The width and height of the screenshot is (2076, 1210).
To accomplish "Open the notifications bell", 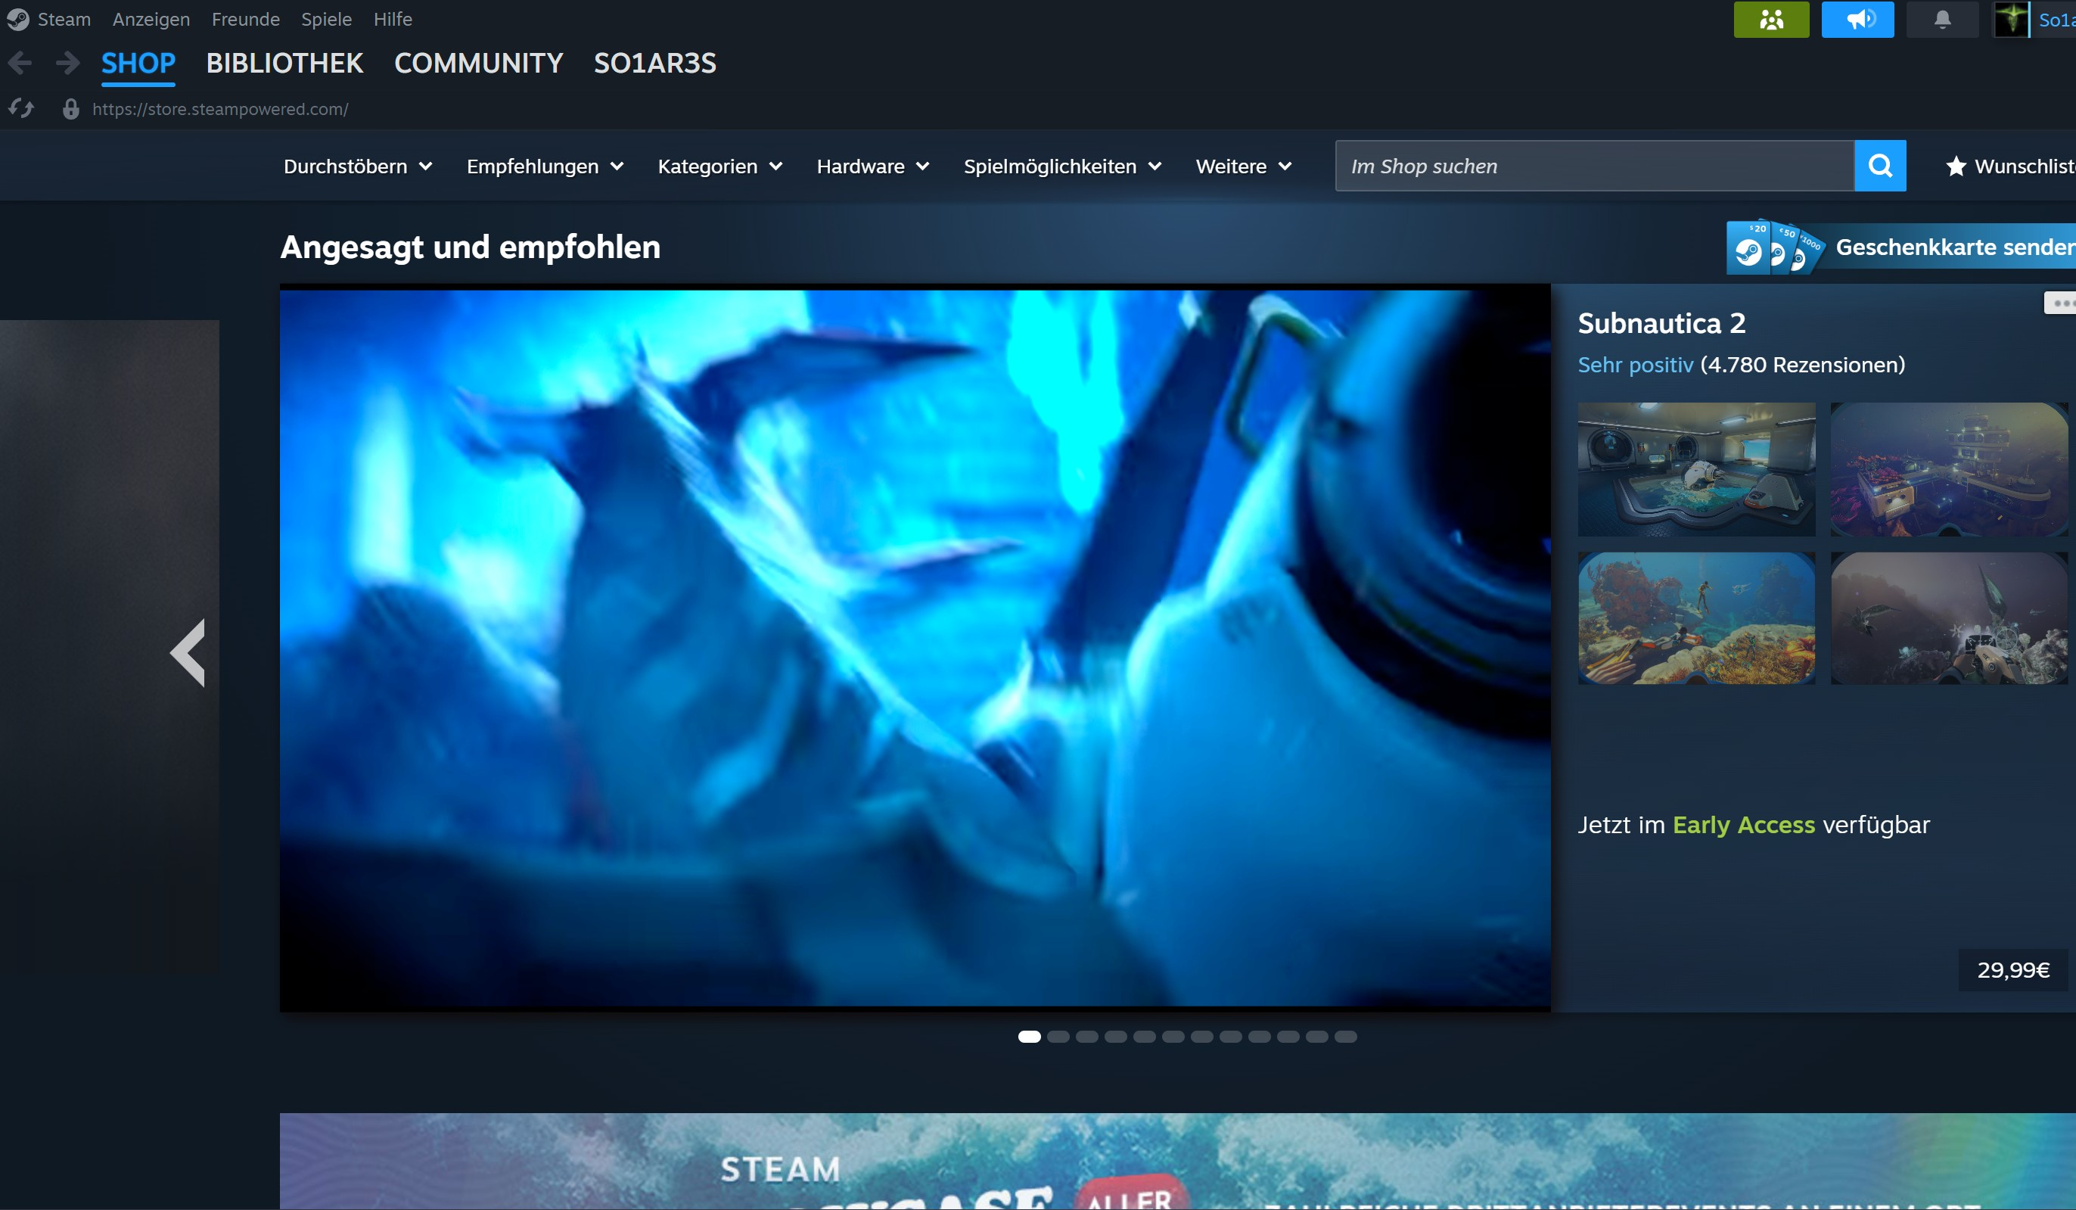I will pyautogui.click(x=1943, y=19).
